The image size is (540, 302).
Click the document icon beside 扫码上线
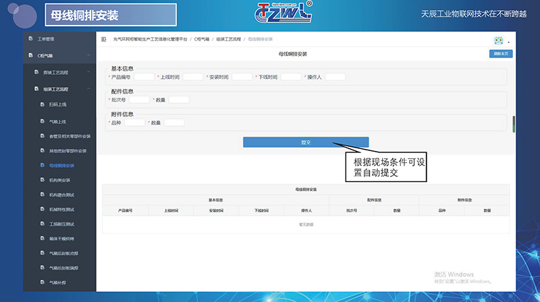(x=43, y=104)
